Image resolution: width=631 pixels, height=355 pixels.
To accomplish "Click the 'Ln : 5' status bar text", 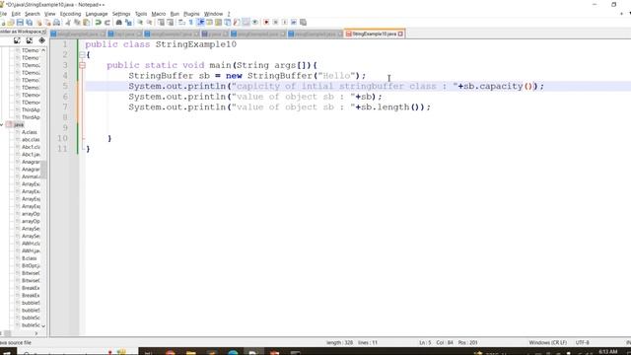I will tap(425, 342).
